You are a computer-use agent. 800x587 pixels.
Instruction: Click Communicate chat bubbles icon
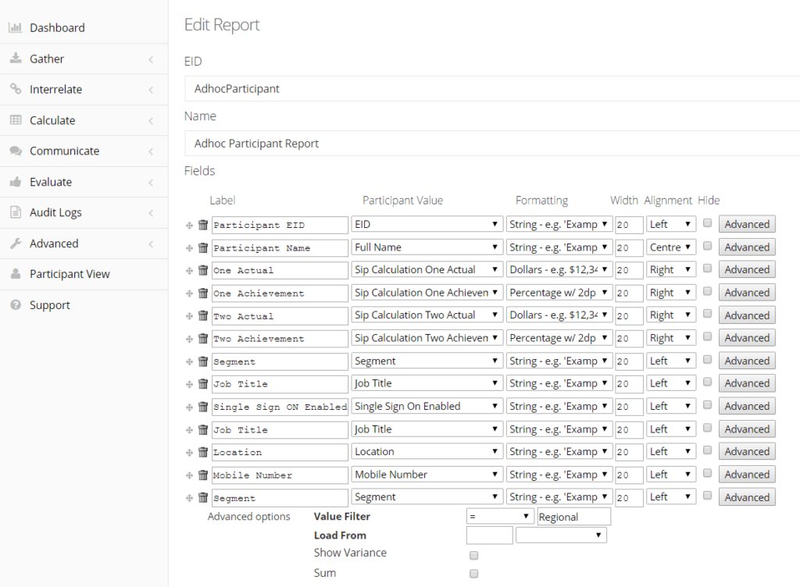16,151
